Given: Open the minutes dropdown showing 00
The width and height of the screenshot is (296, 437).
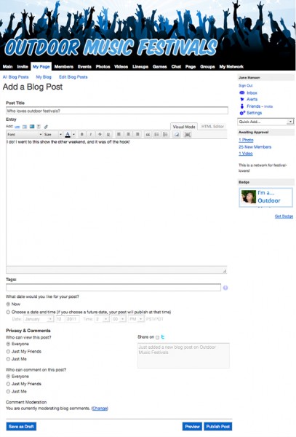Looking at the screenshot, I should [x=119, y=319].
